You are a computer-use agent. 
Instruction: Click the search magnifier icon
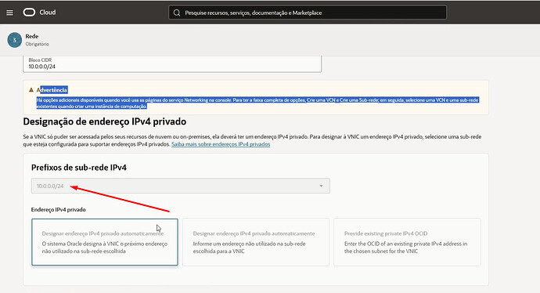tap(177, 13)
